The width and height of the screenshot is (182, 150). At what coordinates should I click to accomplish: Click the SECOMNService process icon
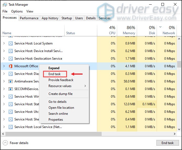[11, 89]
